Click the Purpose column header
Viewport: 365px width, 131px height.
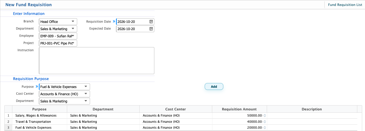[x=39, y=109]
